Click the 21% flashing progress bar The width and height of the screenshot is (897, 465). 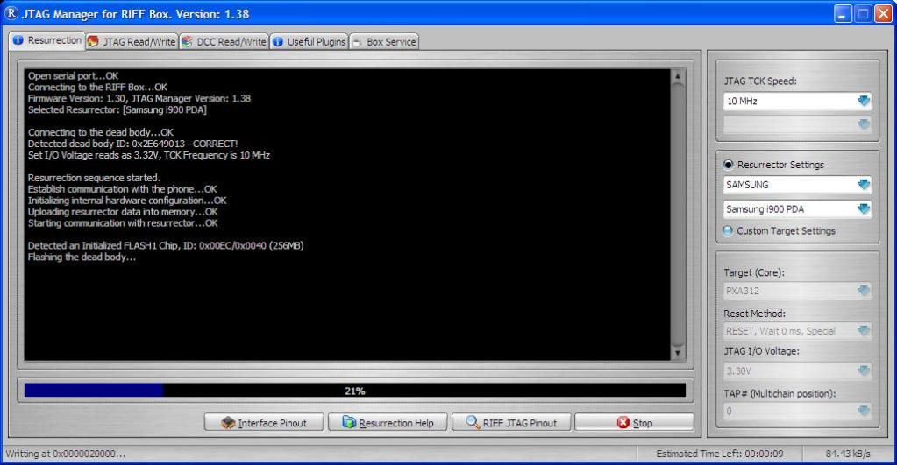[355, 391]
